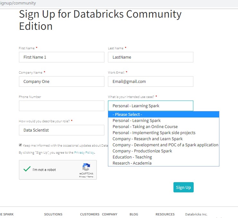Image resolution: width=238 pixels, height=218 pixels.
Task: Click into the First Name field
Action: (x=61, y=57)
